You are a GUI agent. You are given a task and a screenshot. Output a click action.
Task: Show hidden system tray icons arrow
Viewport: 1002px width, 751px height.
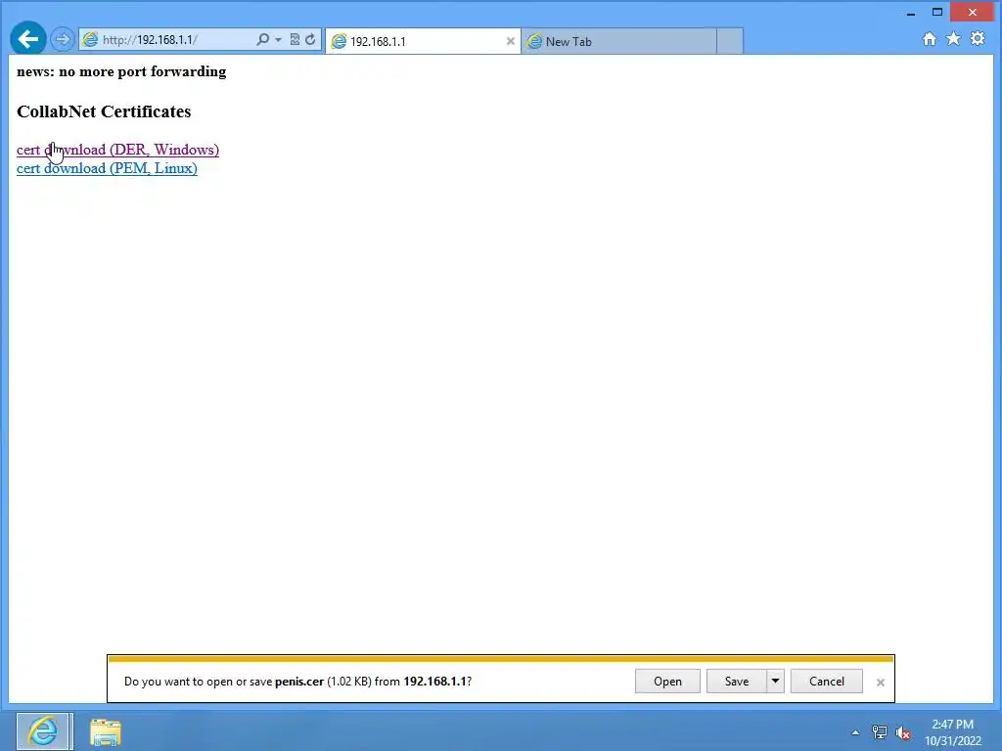(x=855, y=732)
